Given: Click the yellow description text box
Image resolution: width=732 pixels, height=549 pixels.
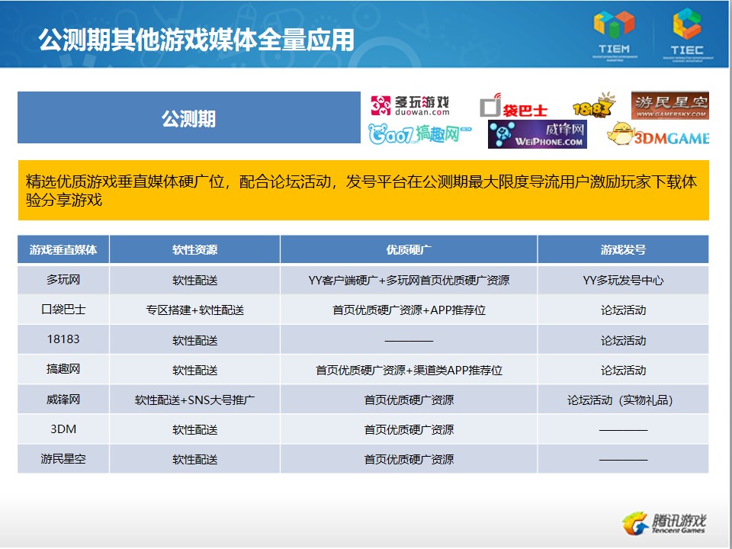Looking at the screenshot, I should pyautogui.click(x=363, y=190).
